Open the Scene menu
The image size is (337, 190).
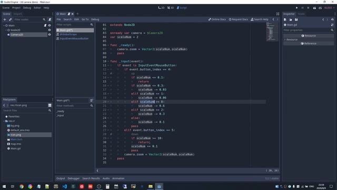tap(6, 8)
